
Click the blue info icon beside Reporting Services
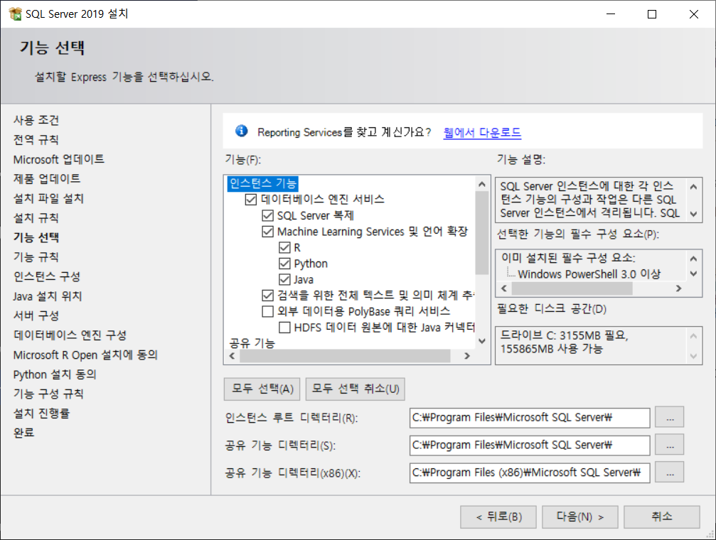tap(242, 131)
